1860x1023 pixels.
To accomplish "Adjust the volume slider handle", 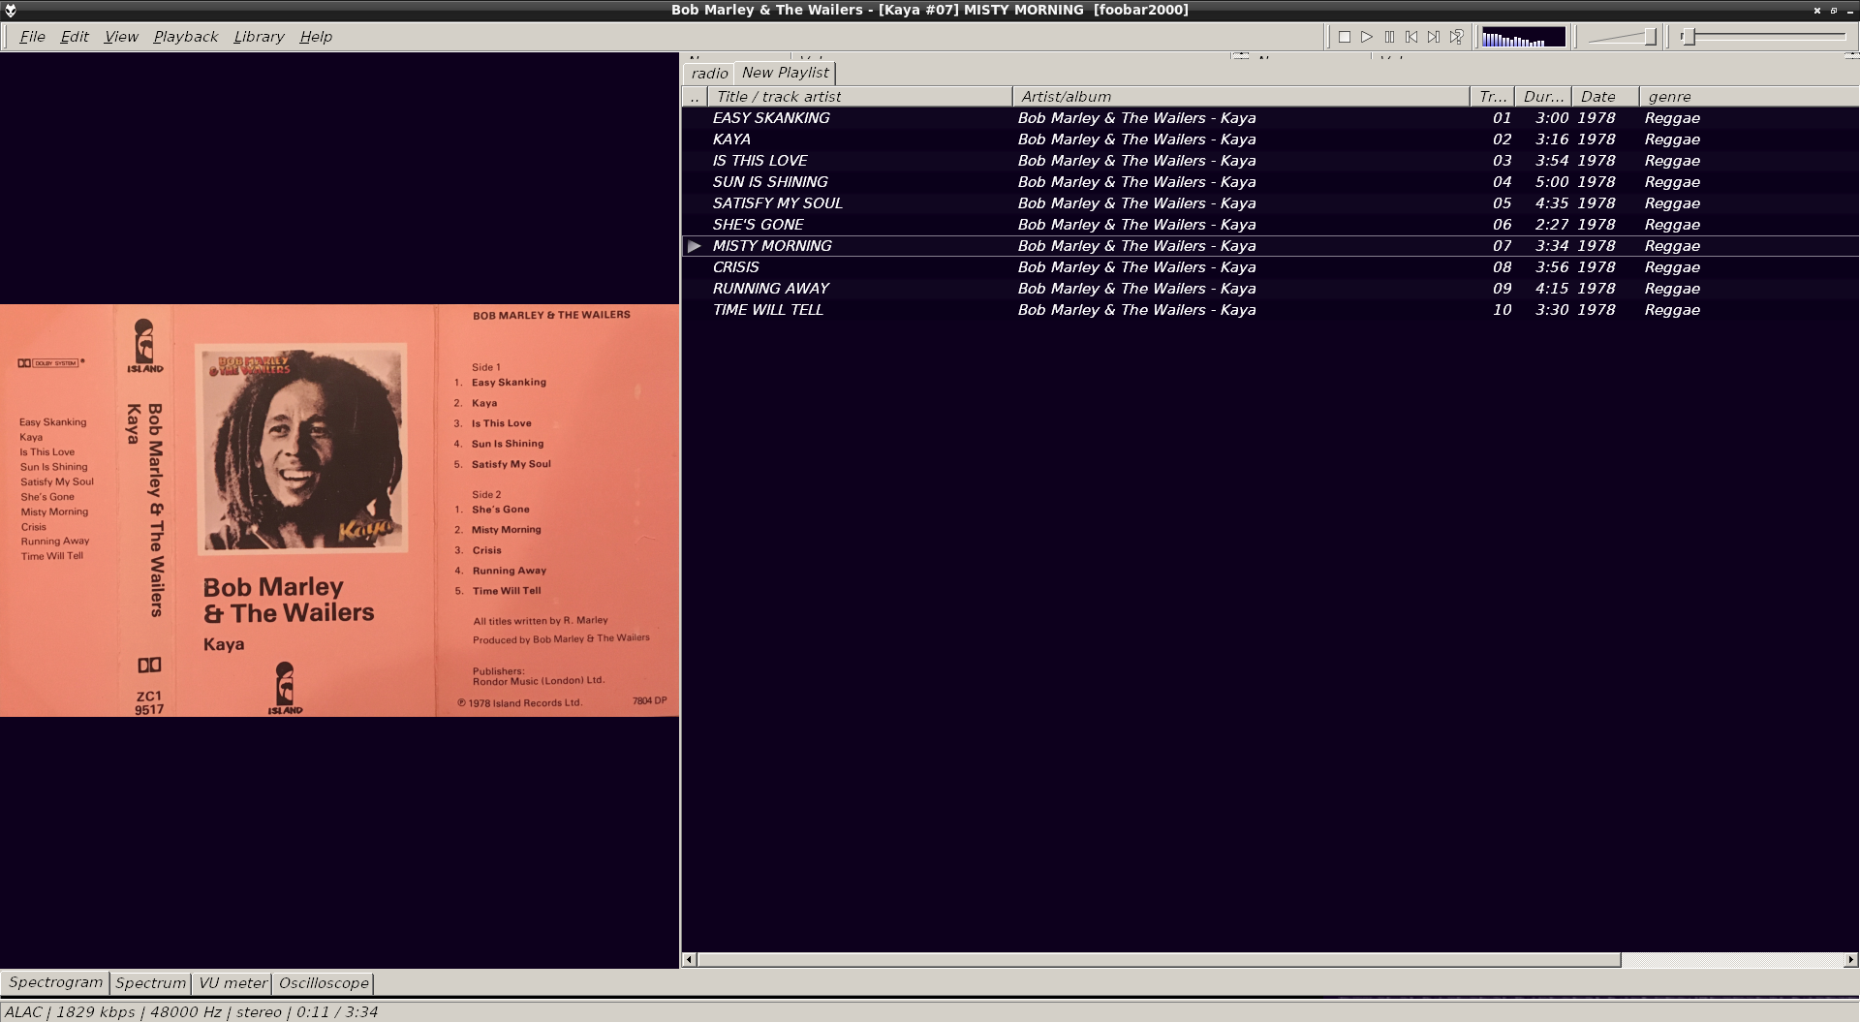I will click(x=1650, y=37).
